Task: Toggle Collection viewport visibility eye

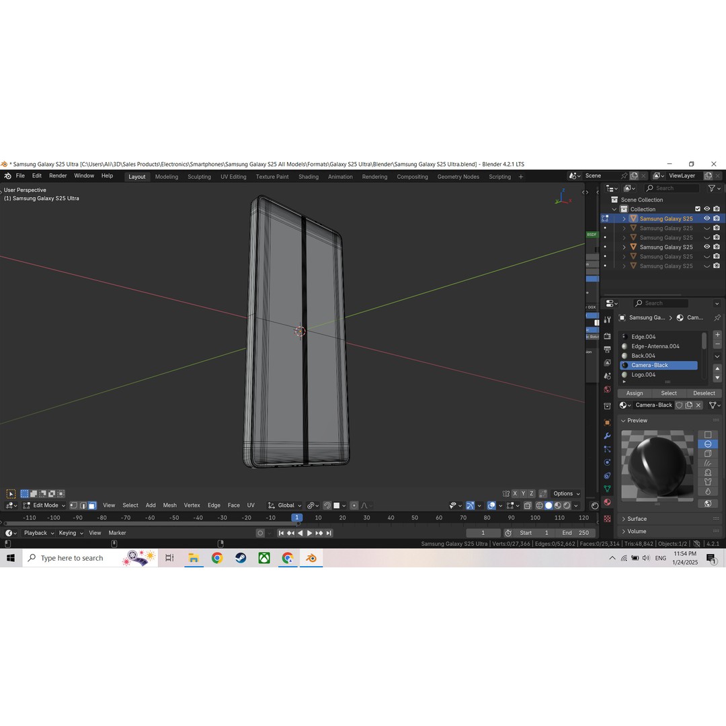Action: coord(707,209)
